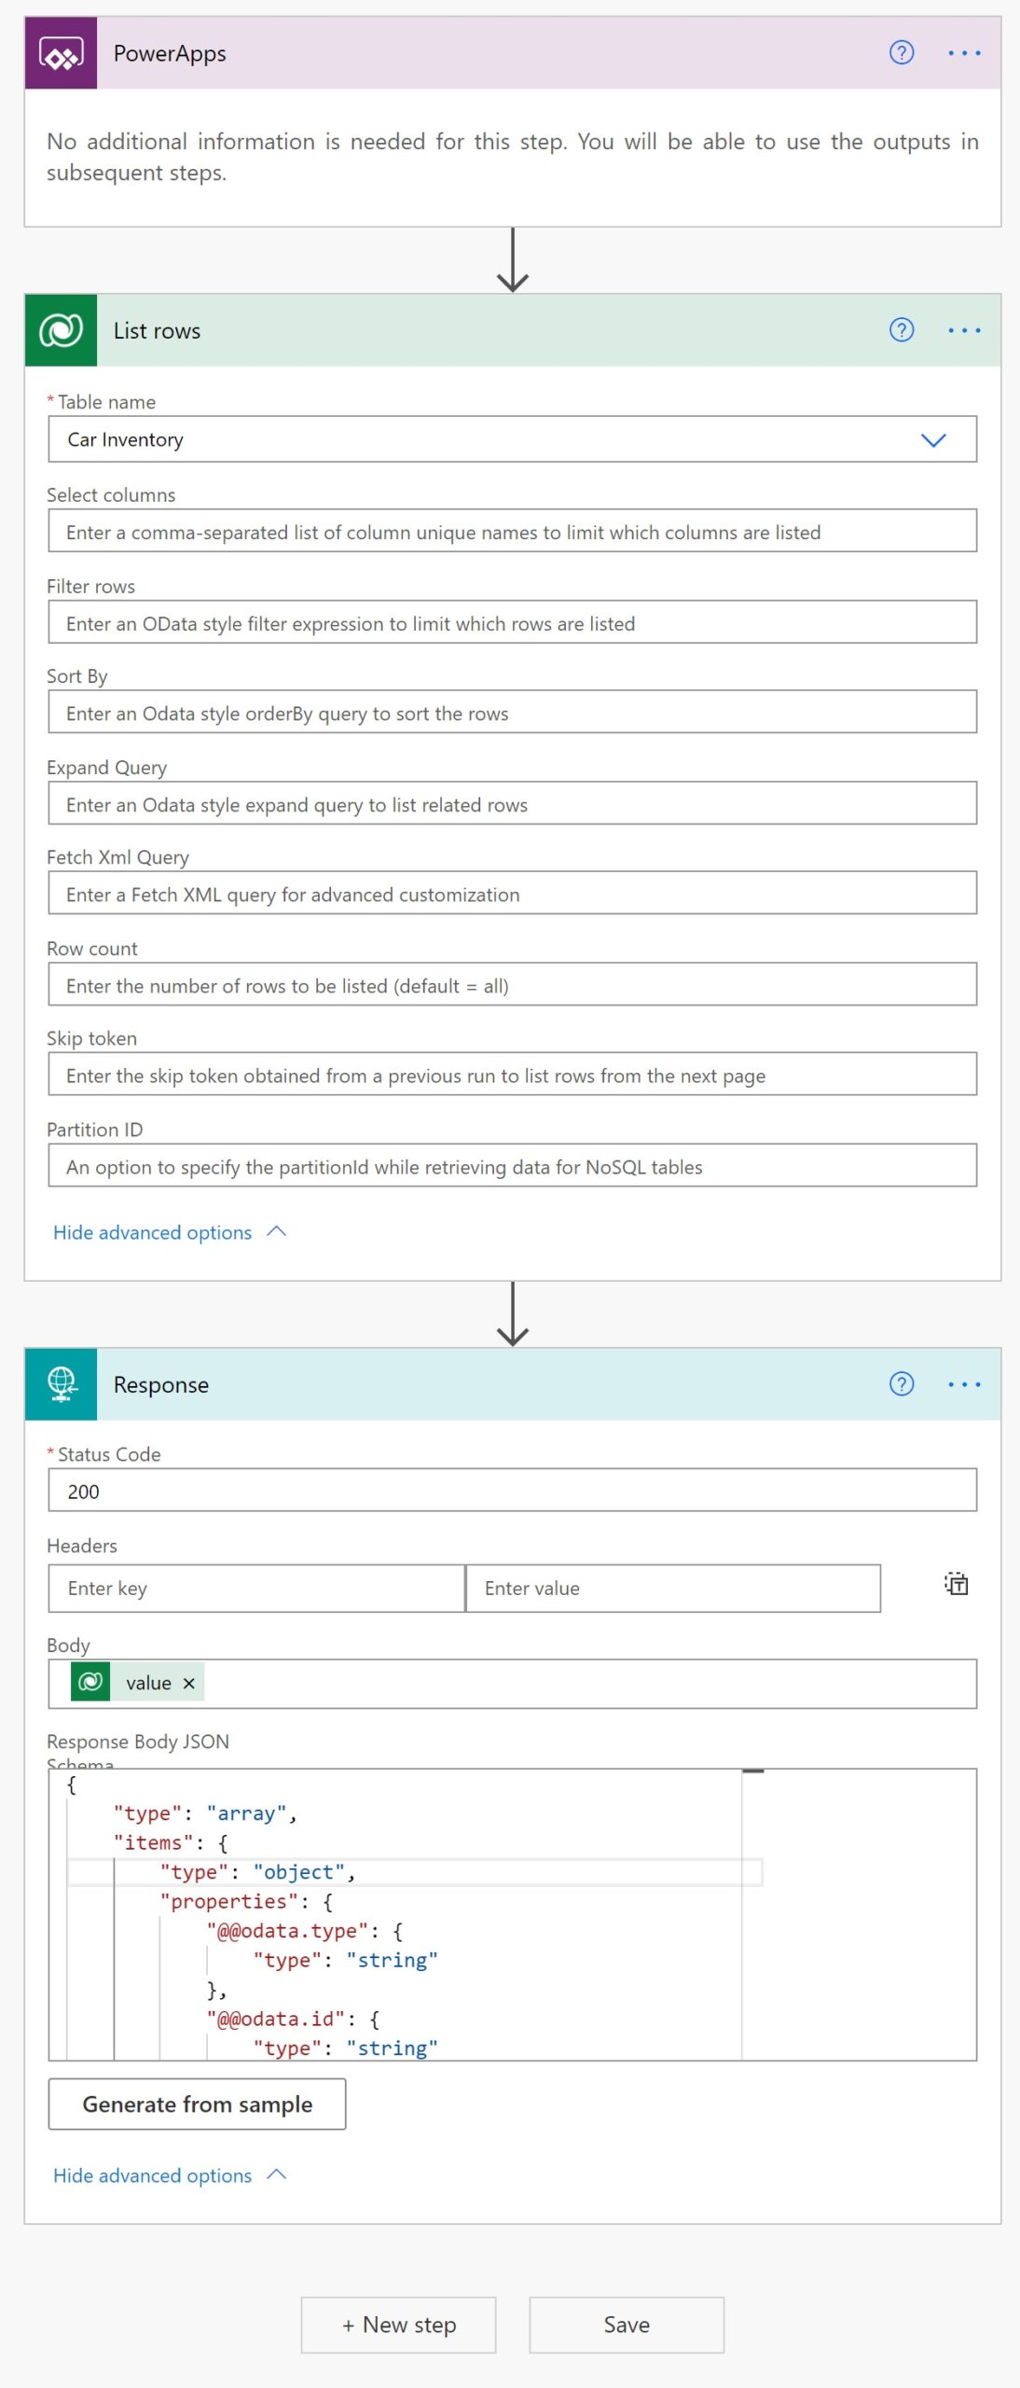The image size is (1020, 2388).
Task: Open help for the List rows step
Action: point(902,330)
